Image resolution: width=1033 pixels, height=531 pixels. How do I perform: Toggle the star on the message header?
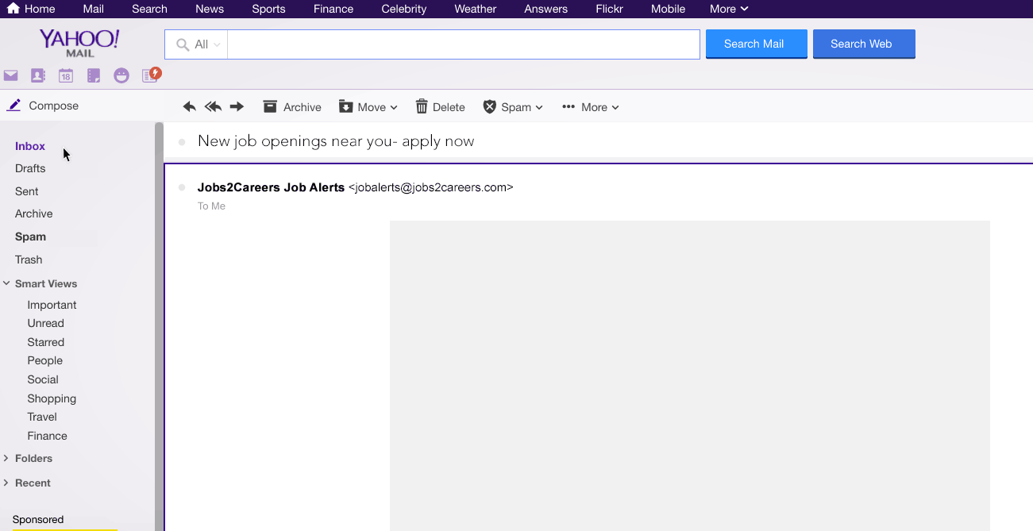point(182,187)
